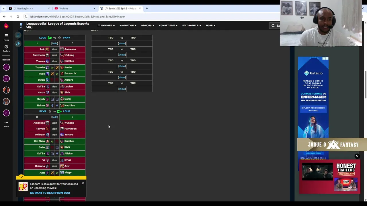This screenshot has width=367, height=206.
Task: Expand the Editing Help dropdown menu
Action: (192, 25)
